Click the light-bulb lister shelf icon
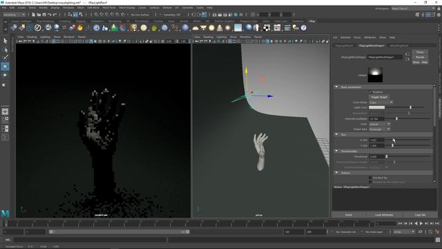The image size is (442, 249). (x=296, y=28)
